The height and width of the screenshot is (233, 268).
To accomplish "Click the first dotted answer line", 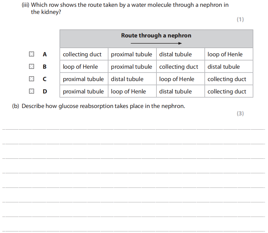I will [x=134, y=129].
